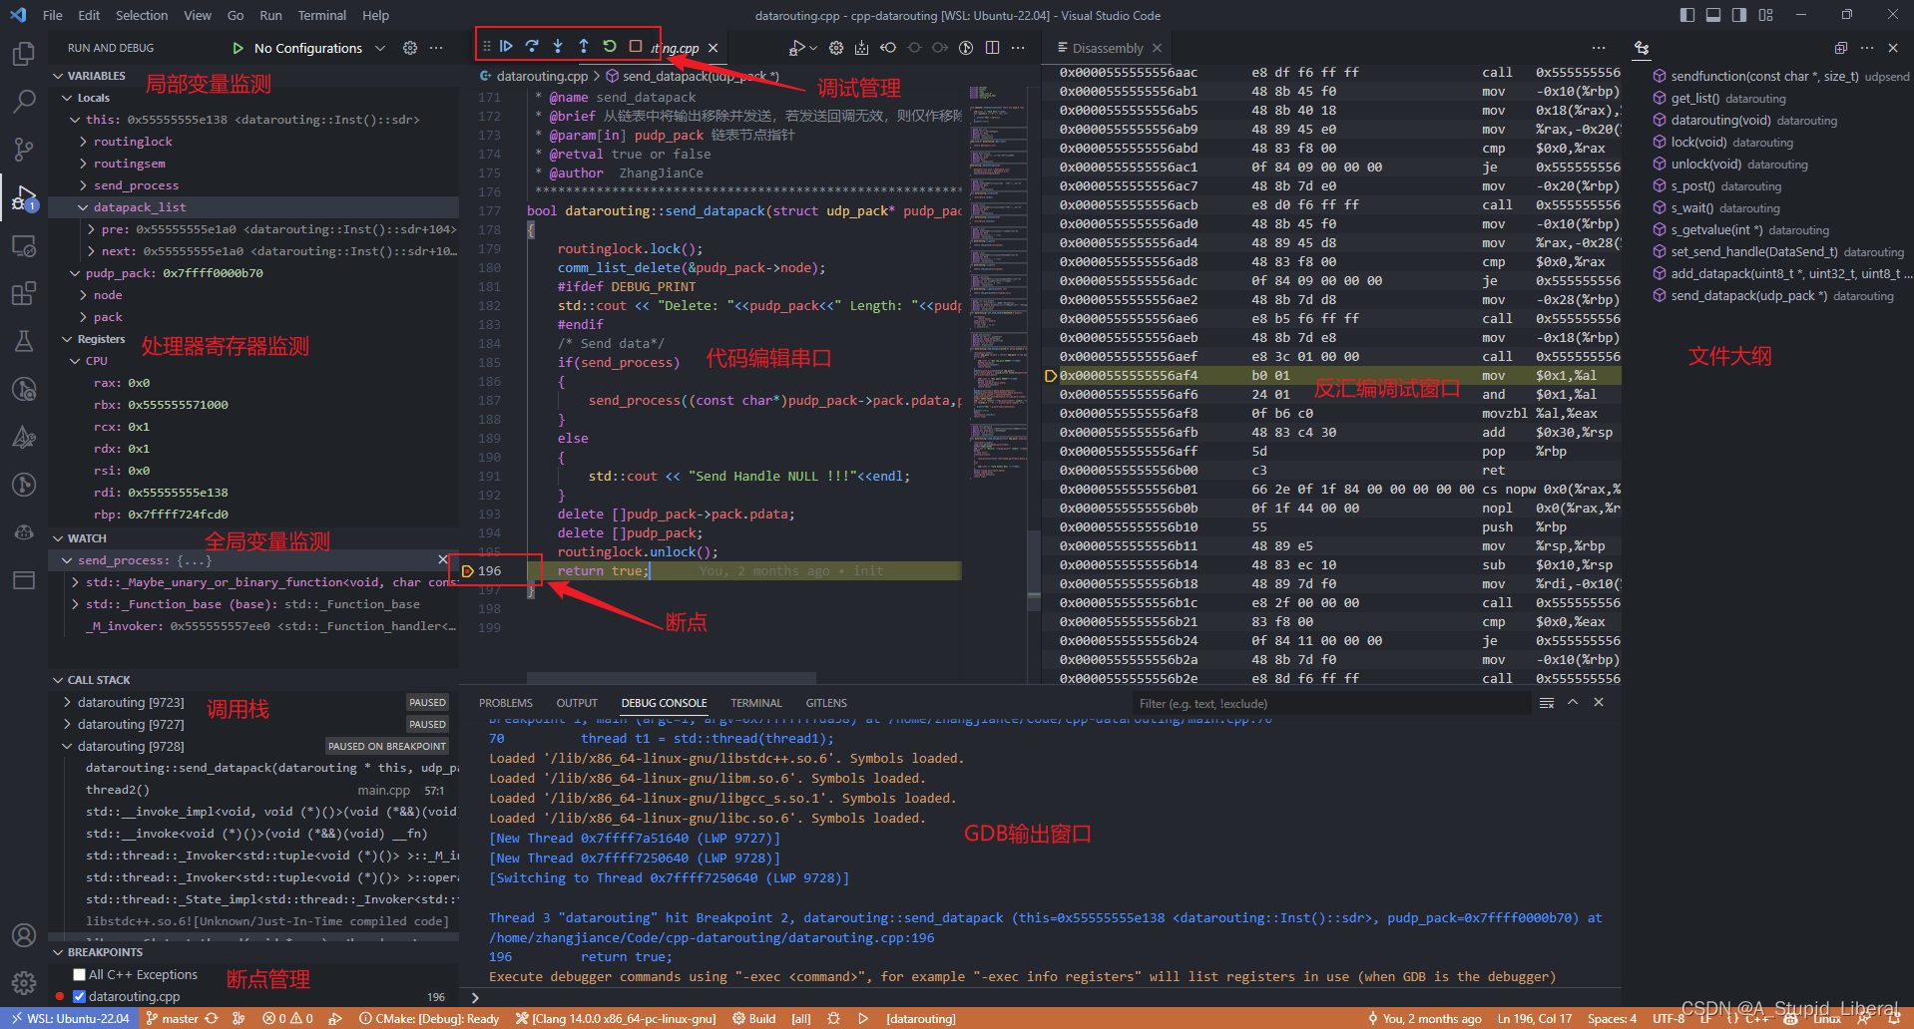Switch to the TERMINAL panel tab

pos(756,703)
